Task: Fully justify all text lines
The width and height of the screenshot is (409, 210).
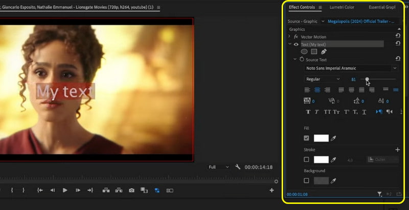Action: pyautogui.click(x=361, y=90)
